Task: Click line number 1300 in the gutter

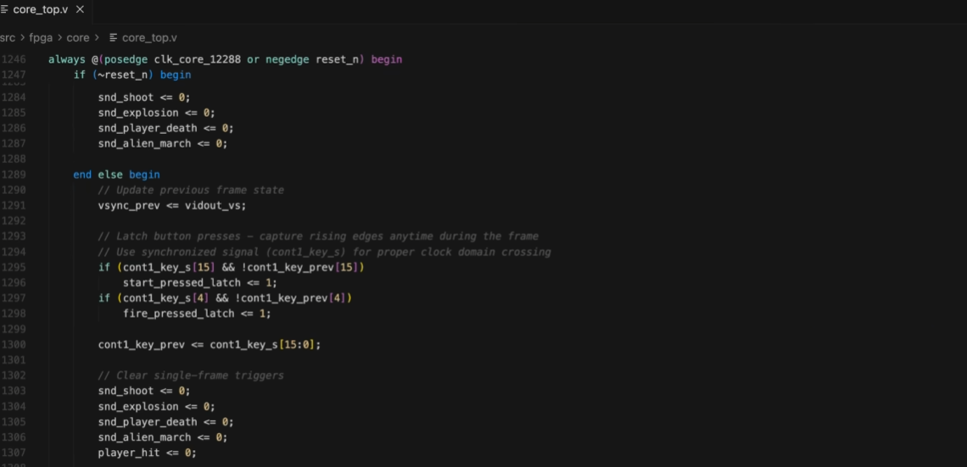Action: [14, 344]
